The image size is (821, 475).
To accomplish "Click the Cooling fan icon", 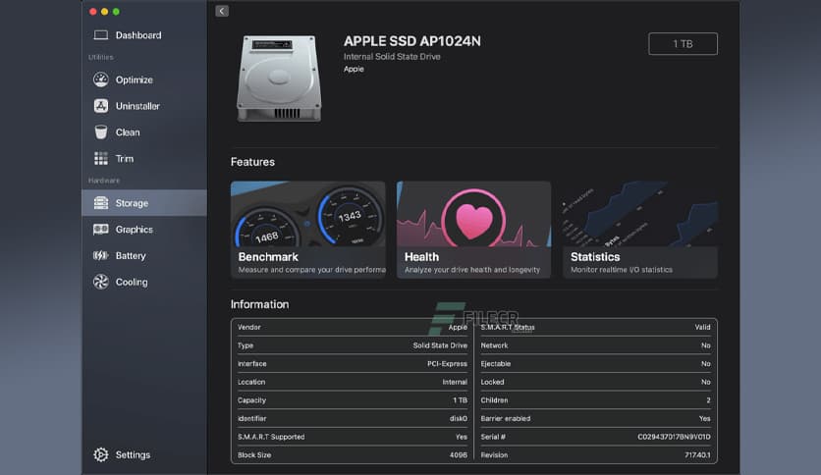I will pyautogui.click(x=100, y=282).
